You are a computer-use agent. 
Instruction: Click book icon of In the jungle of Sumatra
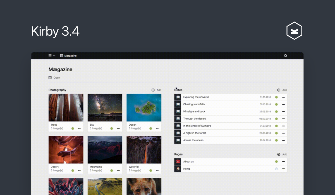pos(178,126)
